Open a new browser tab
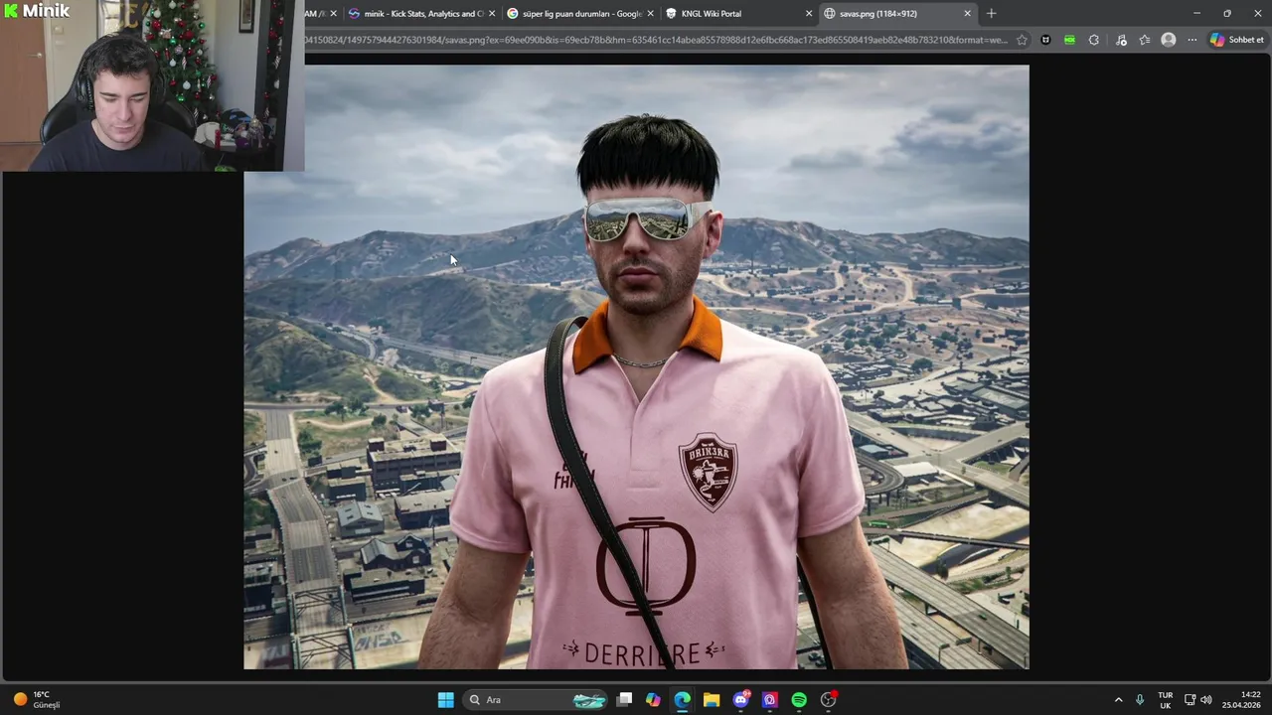Viewport: 1272px width, 715px height. (x=991, y=14)
